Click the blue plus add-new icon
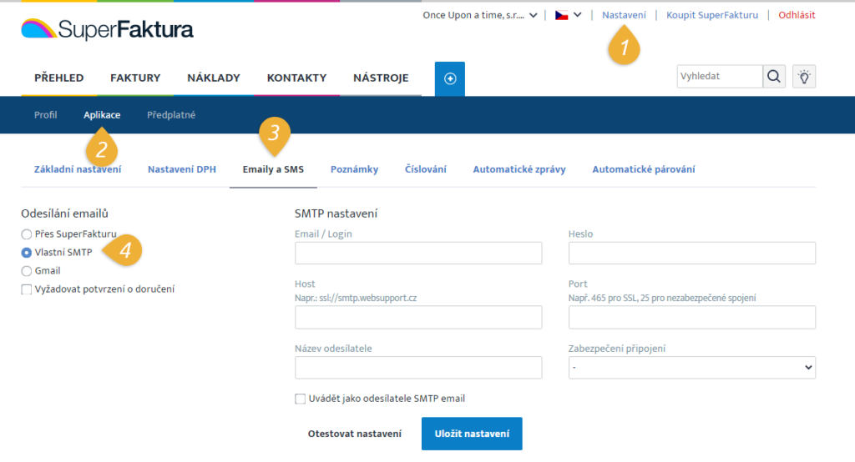This screenshot has height=462, width=855. tap(450, 78)
